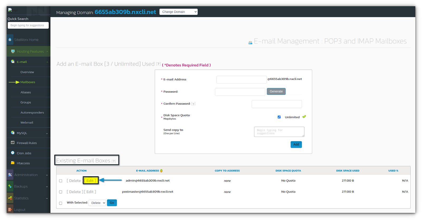Click the Logout icon in sidebar
The image size is (422, 220).
tap(10, 209)
